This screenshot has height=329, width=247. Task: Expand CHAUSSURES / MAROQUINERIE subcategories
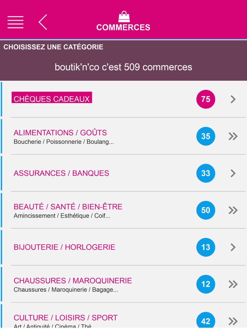pyautogui.click(x=233, y=284)
